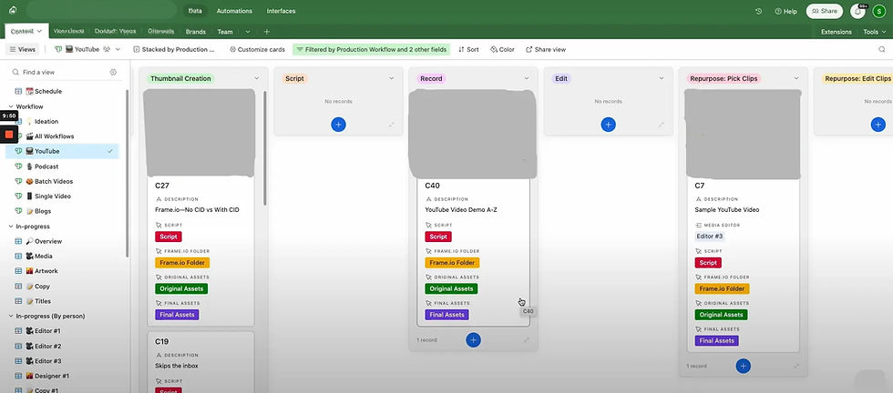893x393 pixels.
Task: Collapse the In-progress section
Action: (x=11, y=227)
